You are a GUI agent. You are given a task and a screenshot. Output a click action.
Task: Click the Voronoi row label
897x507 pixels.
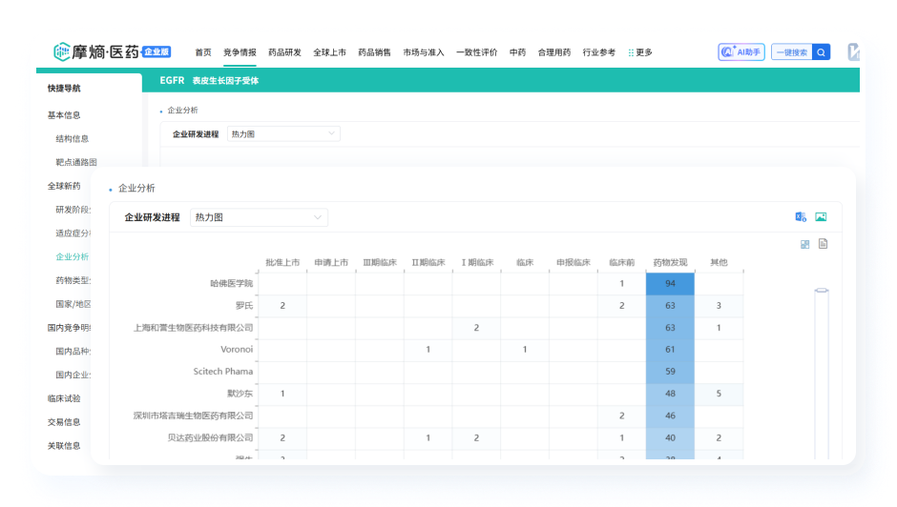coord(237,349)
